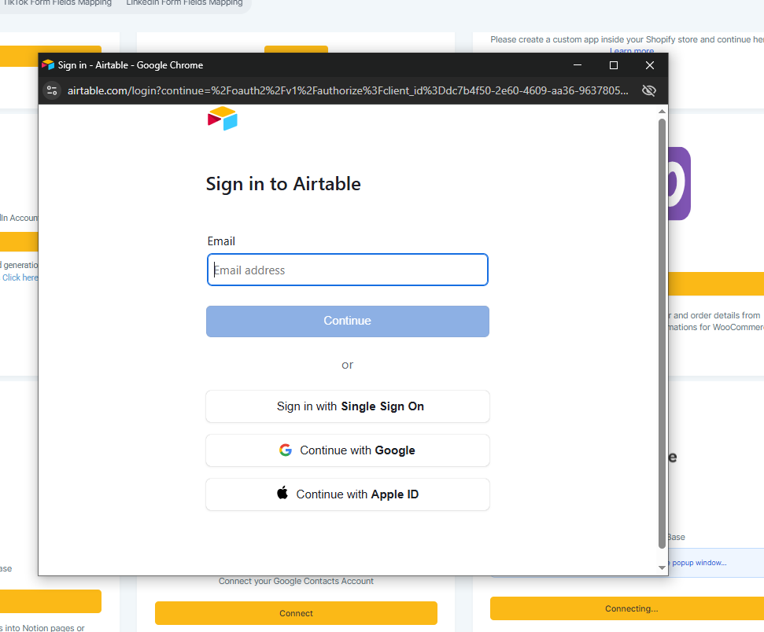Click the "Email" field label
Viewport: 764px width, 632px height.
tap(221, 241)
